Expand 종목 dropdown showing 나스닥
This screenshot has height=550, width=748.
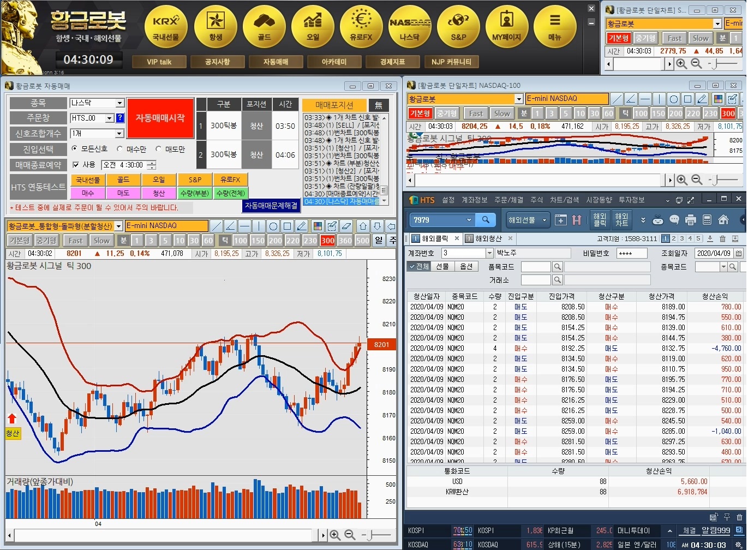(120, 103)
